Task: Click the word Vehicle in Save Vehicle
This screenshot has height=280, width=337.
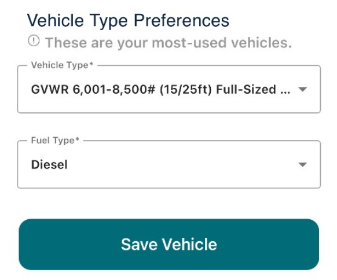Action: [x=189, y=244]
